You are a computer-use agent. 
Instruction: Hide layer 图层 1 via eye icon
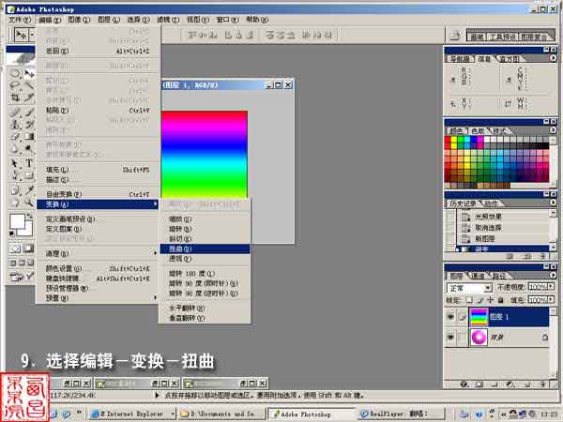pos(450,317)
